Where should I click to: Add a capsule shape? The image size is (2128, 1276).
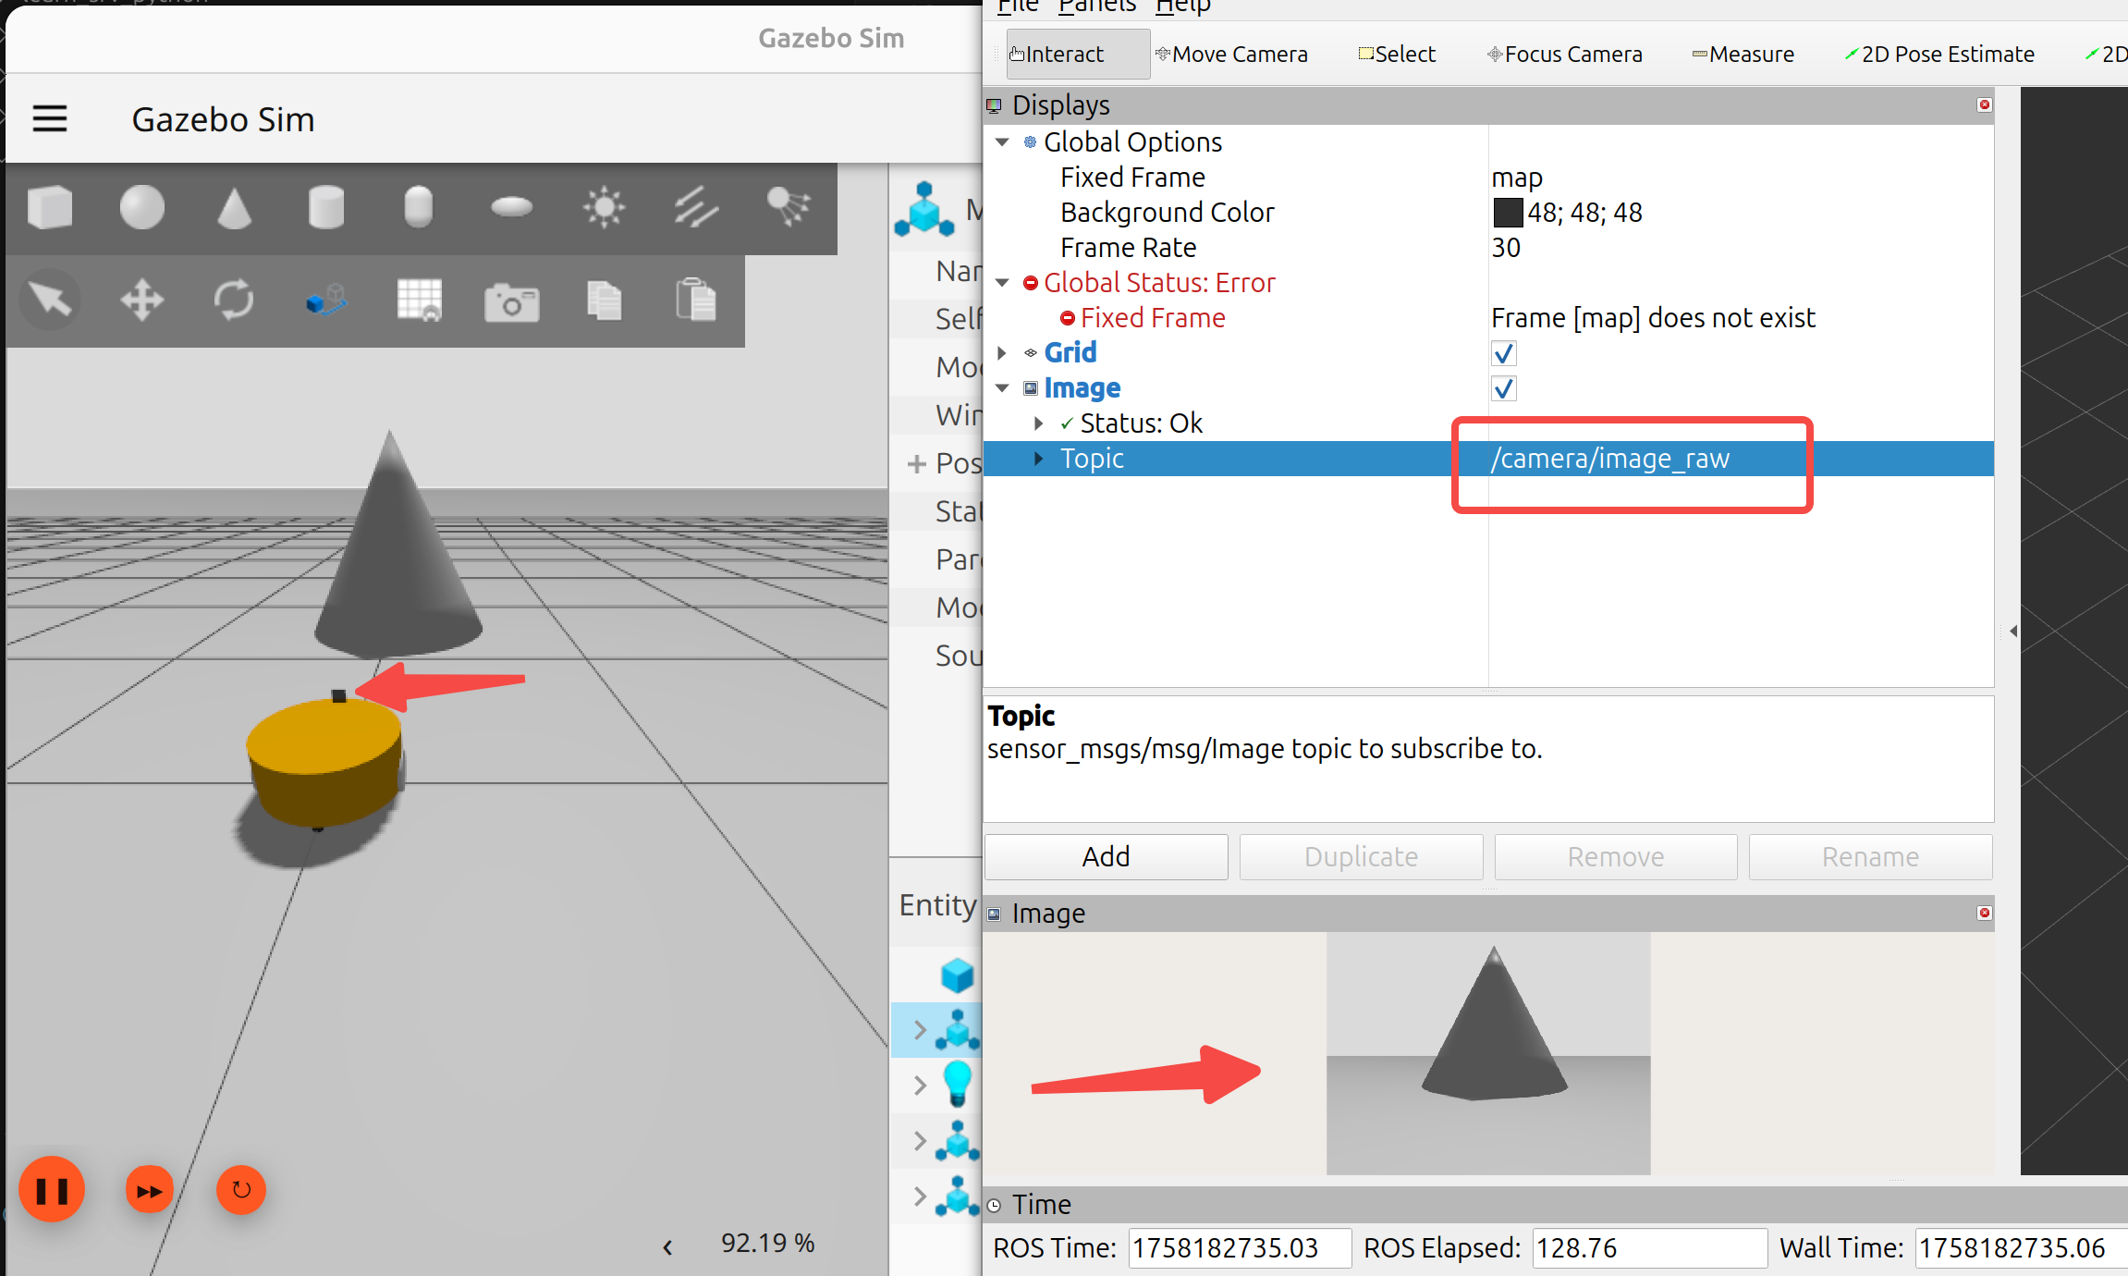pos(418,207)
